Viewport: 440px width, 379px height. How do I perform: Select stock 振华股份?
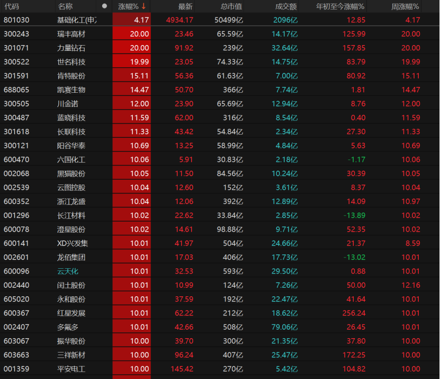click(x=71, y=341)
